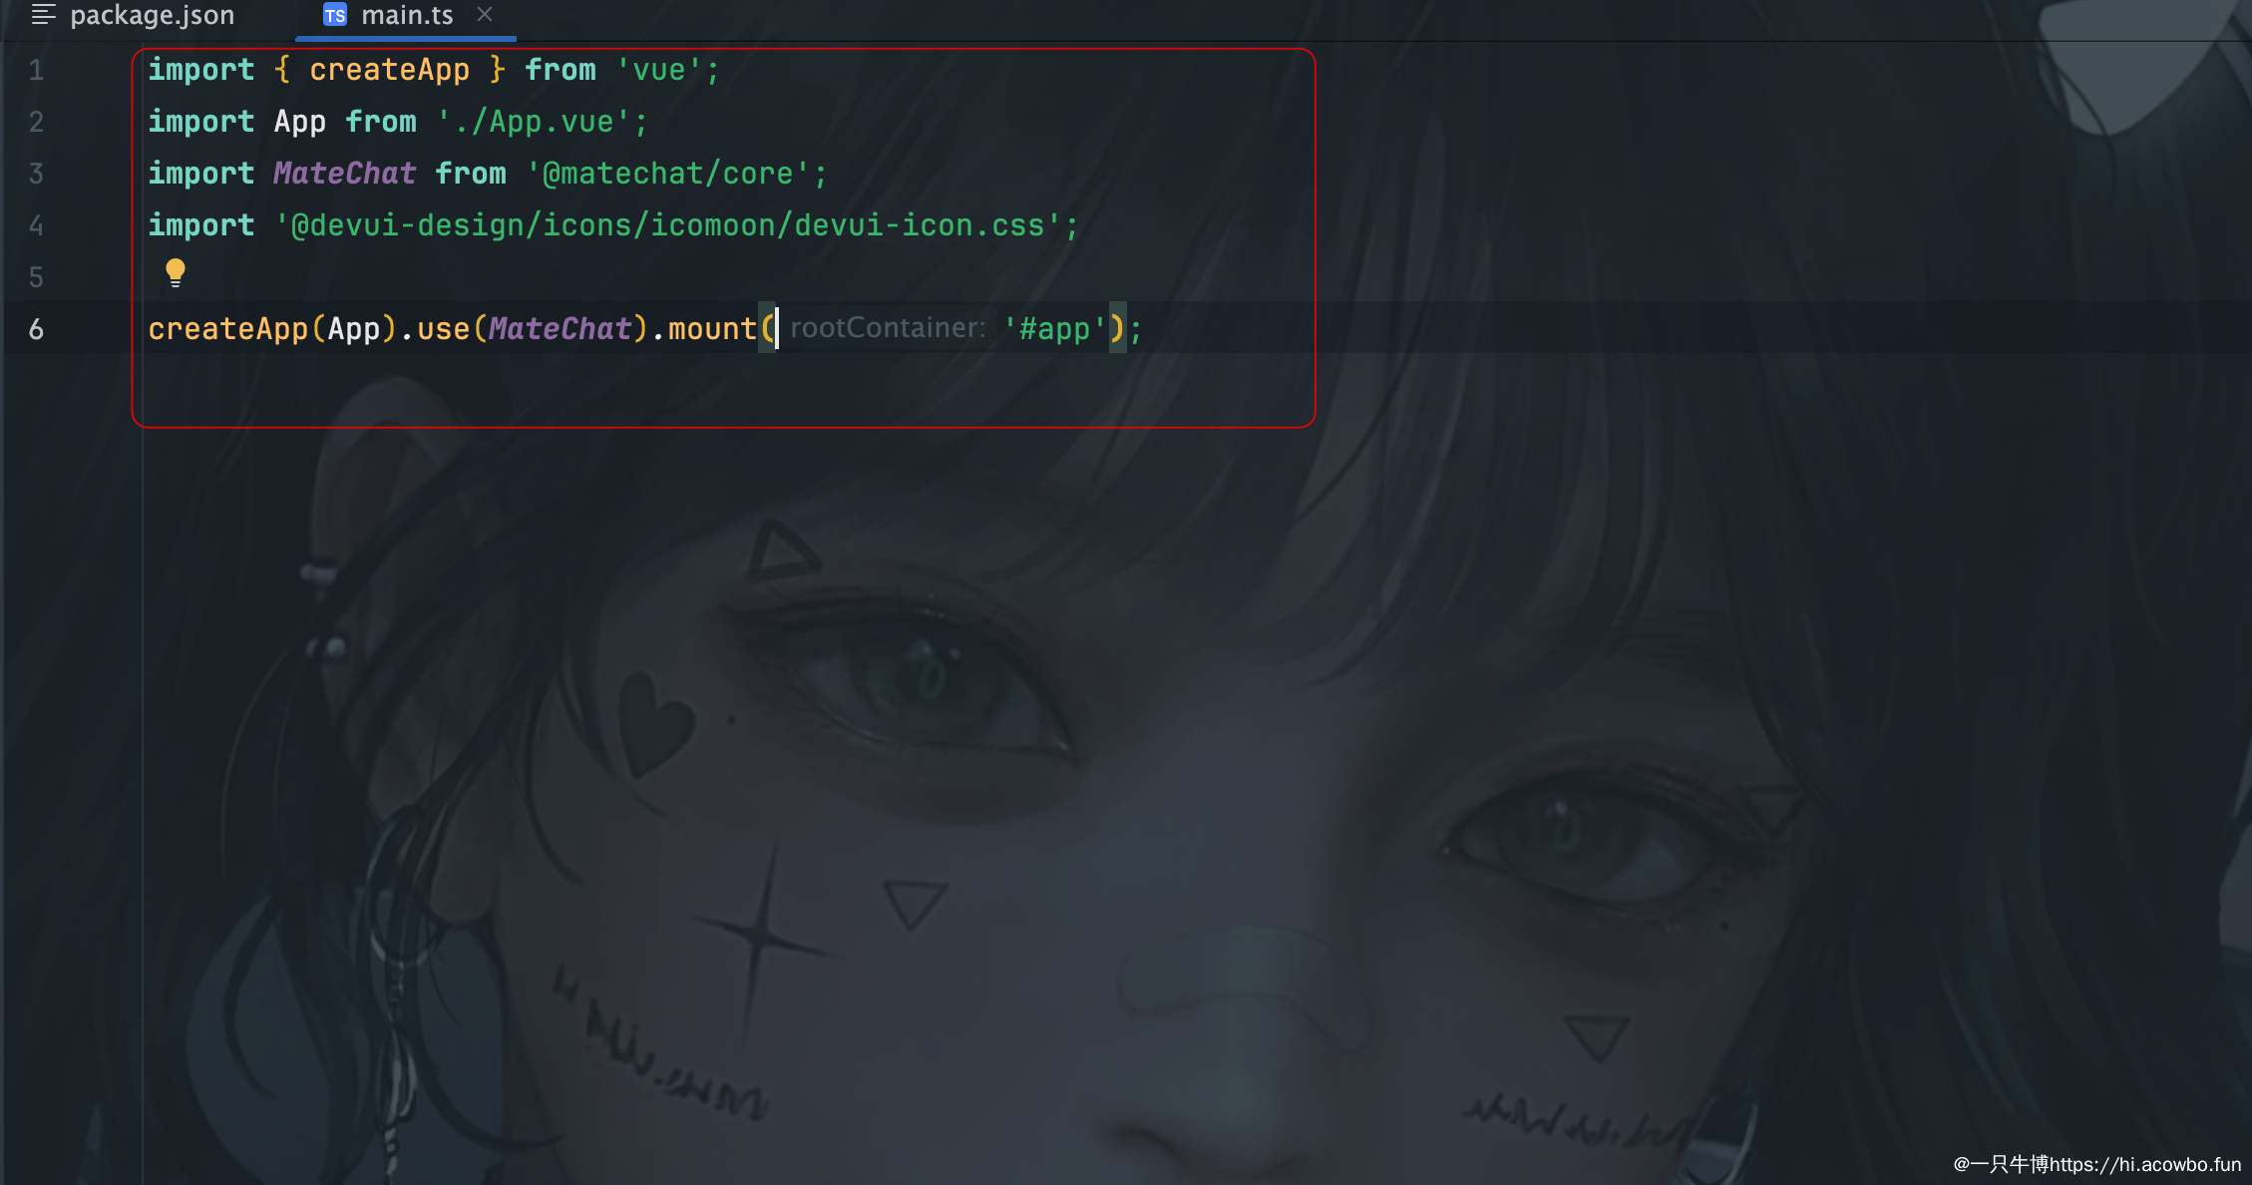
Task: Click the TypeScript file icon on main.ts tab
Action: pos(335,15)
